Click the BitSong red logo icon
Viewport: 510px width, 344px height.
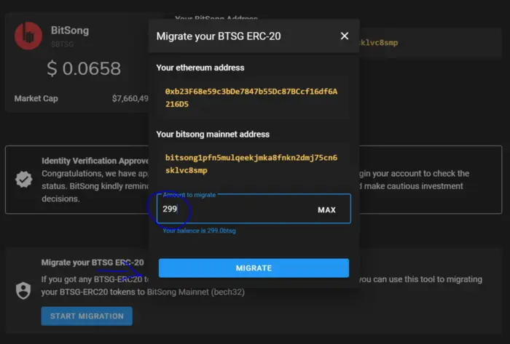(x=28, y=36)
